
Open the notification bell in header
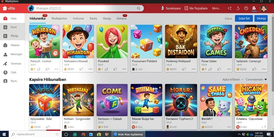(238, 8)
